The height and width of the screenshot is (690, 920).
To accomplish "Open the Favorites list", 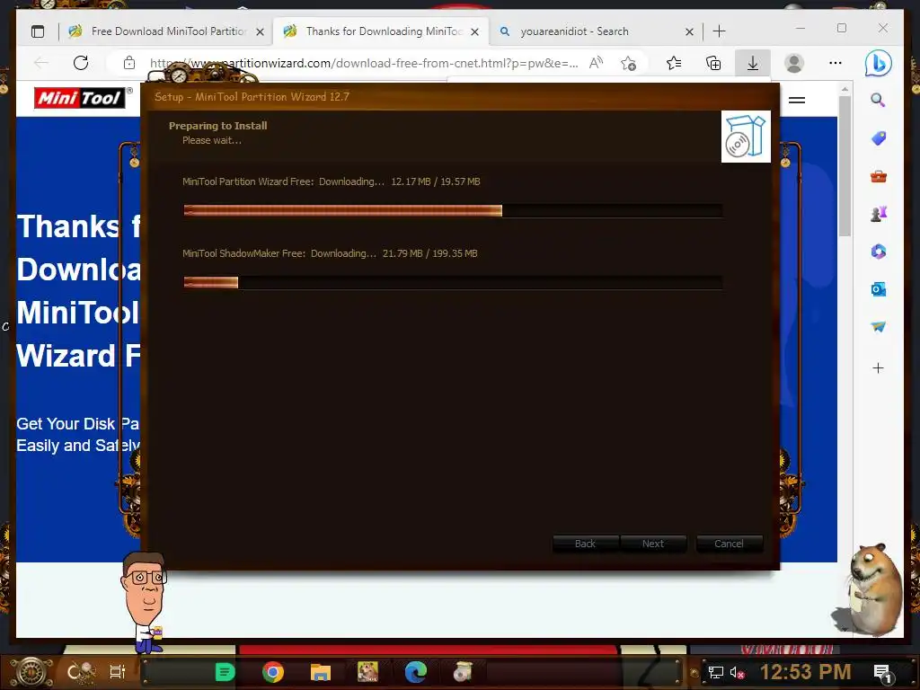I will (x=674, y=63).
